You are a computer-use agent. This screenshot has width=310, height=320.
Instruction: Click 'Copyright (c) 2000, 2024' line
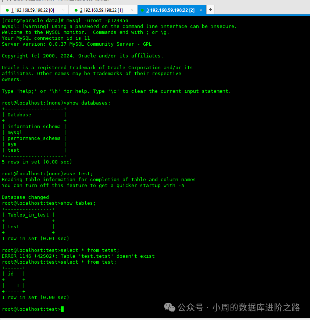[82, 56]
